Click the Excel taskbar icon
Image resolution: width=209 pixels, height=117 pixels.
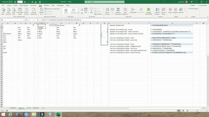pos(58,114)
